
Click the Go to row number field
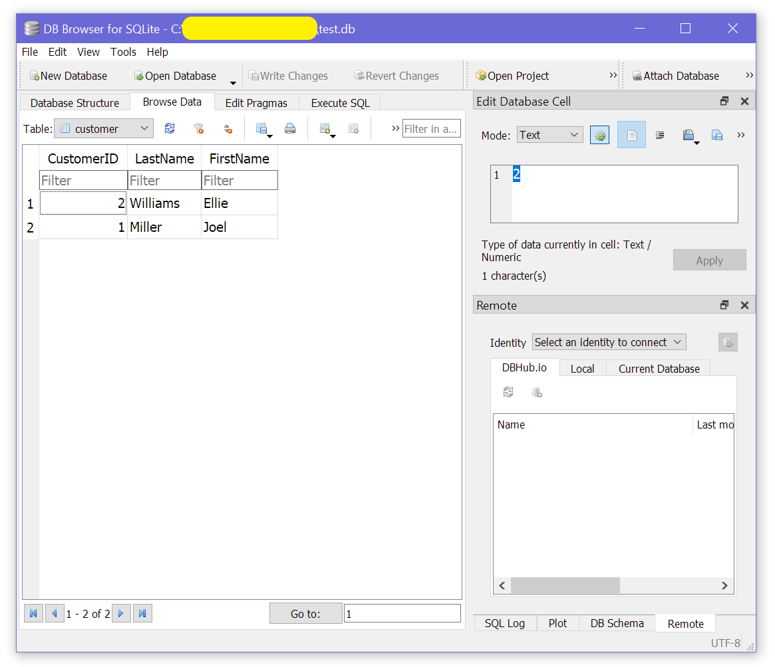coord(402,614)
